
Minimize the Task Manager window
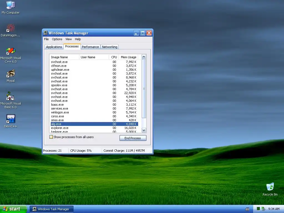136,33
